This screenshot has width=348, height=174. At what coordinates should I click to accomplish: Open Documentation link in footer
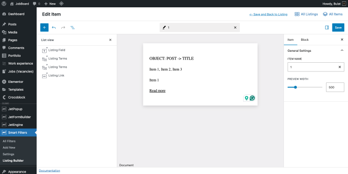[x=49, y=171]
